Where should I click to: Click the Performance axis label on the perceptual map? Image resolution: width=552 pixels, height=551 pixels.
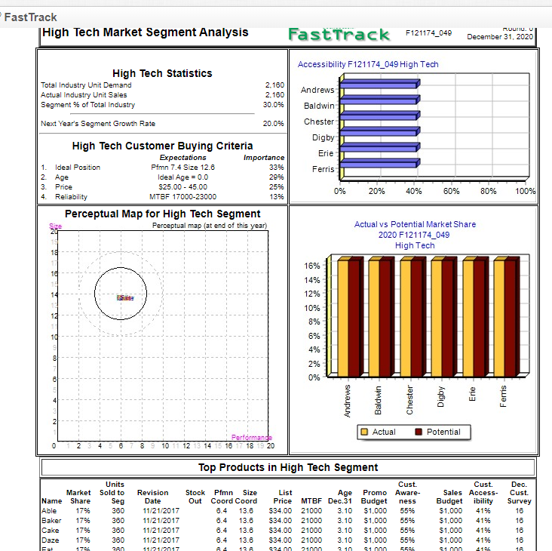pyautogui.click(x=252, y=438)
